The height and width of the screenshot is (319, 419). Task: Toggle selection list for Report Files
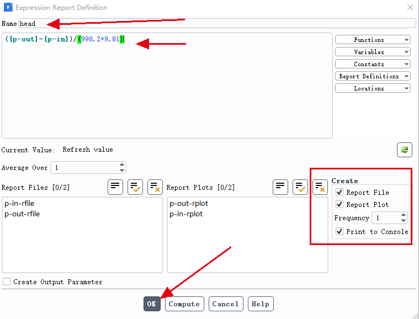pos(115,187)
